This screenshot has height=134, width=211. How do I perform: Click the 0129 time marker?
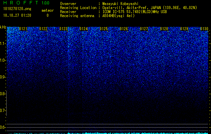(184, 29)
